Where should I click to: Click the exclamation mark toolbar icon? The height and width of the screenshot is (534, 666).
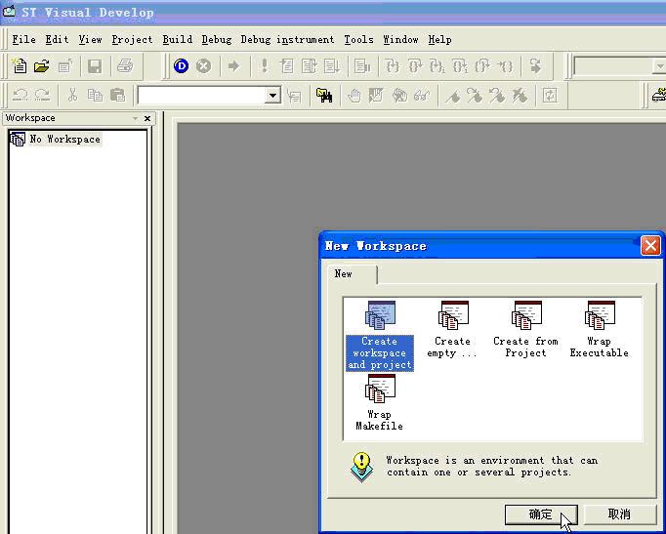tap(265, 65)
